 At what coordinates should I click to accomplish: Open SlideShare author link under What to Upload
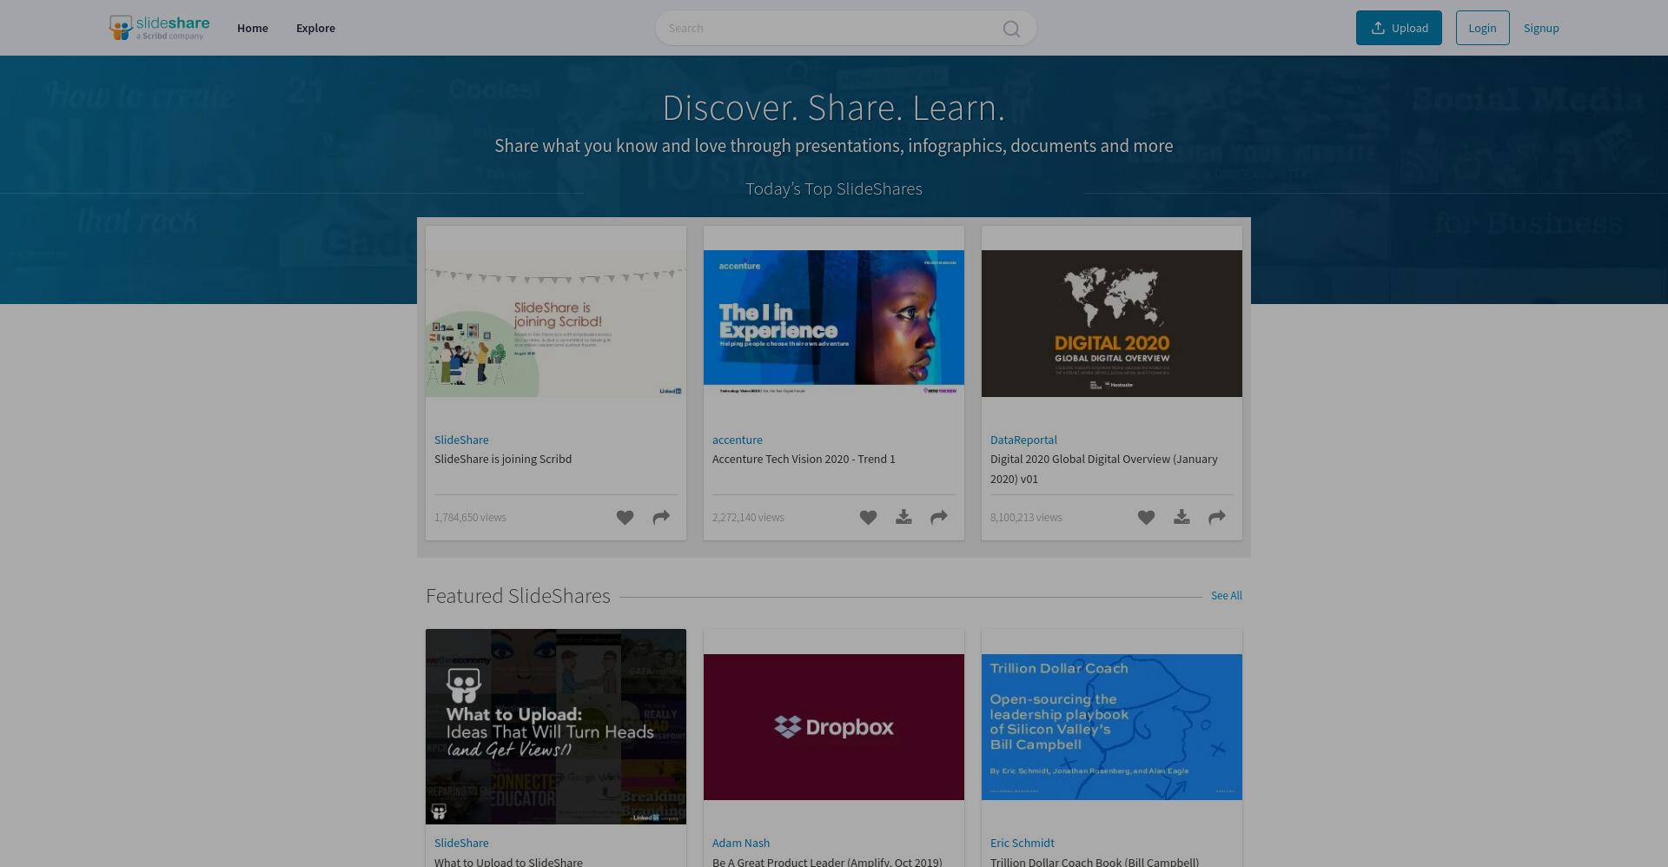pos(461,843)
